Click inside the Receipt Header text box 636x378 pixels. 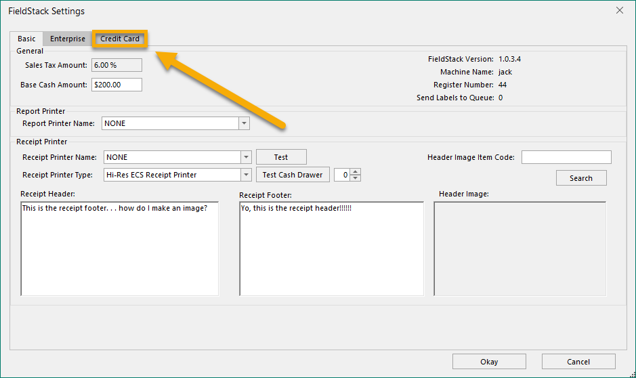pyautogui.click(x=120, y=249)
